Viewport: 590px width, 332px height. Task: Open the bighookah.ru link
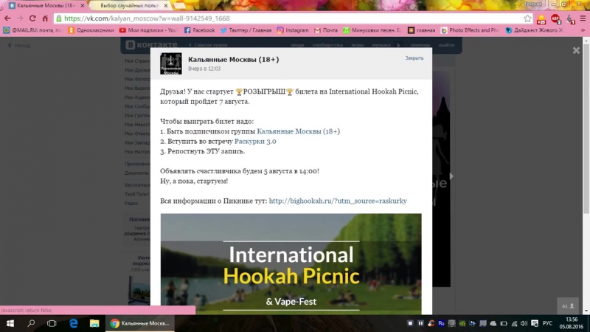point(338,201)
